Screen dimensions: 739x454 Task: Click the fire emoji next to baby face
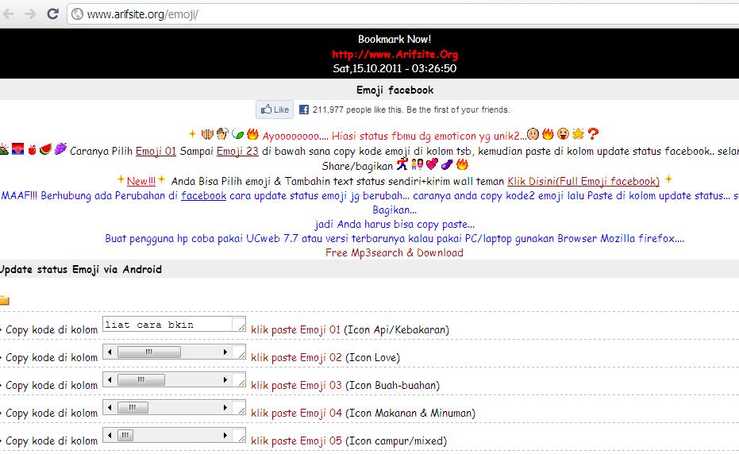pyautogui.click(x=548, y=134)
